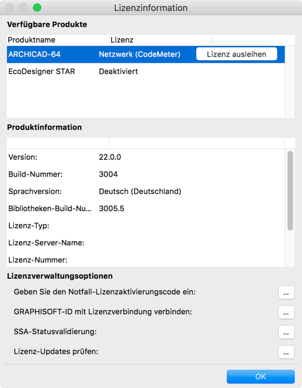Click ellipsis button for GRAPHISOFT-ID verbinden
Image resolution: width=302 pixels, height=388 pixels.
[286, 313]
